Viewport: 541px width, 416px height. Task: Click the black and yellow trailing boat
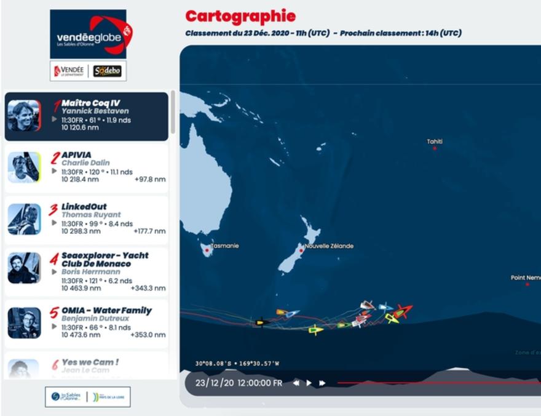261,322
